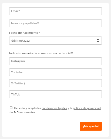Open the condiciones legales link
This screenshot has height=139, width=111.
(x=54, y=108)
